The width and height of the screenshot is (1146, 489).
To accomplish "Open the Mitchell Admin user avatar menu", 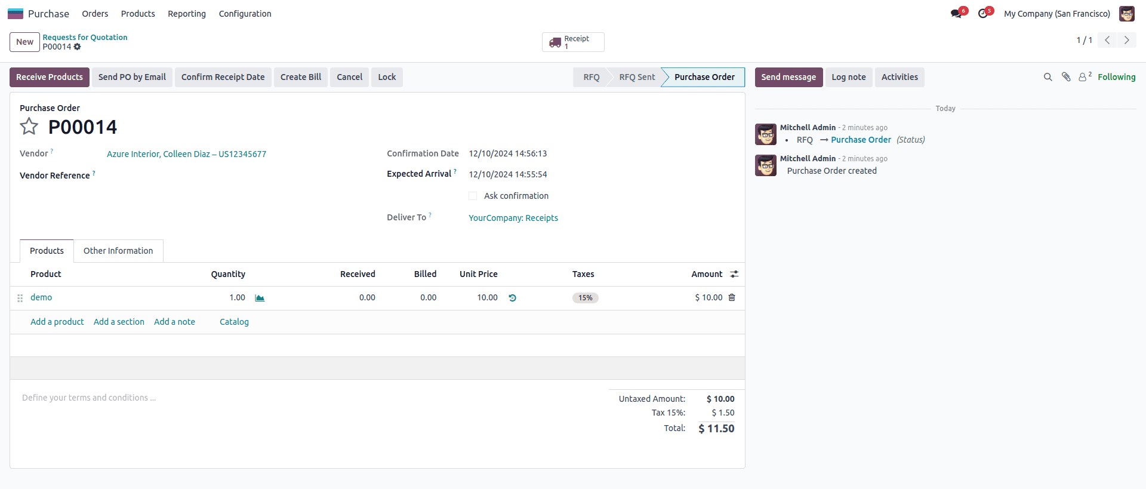I will 1127,14.
